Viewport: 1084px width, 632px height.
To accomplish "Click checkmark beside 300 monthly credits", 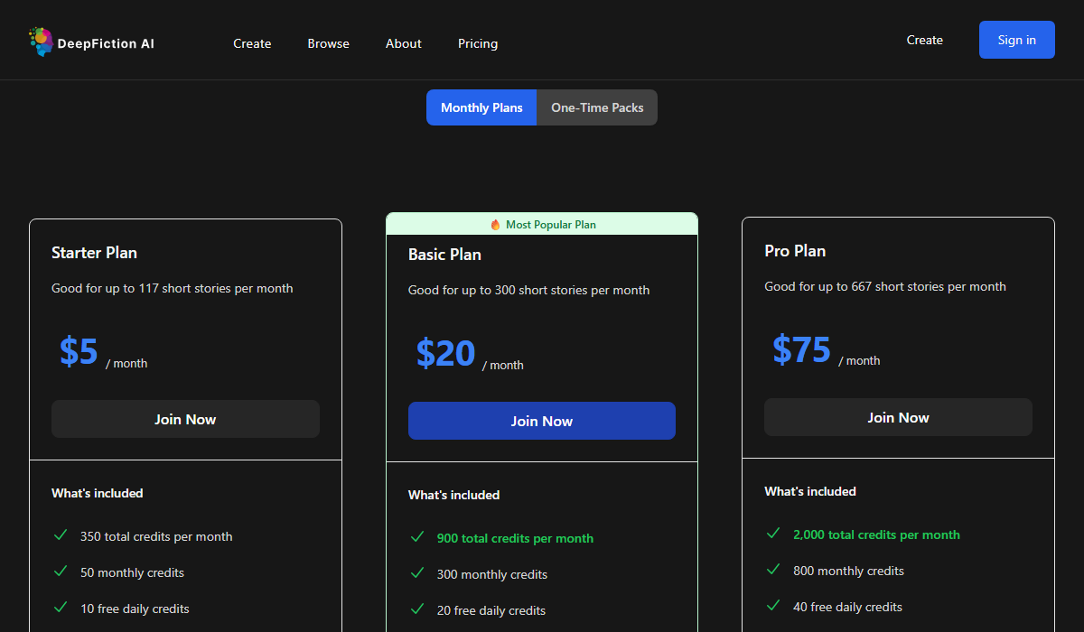I will coord(417,573).
